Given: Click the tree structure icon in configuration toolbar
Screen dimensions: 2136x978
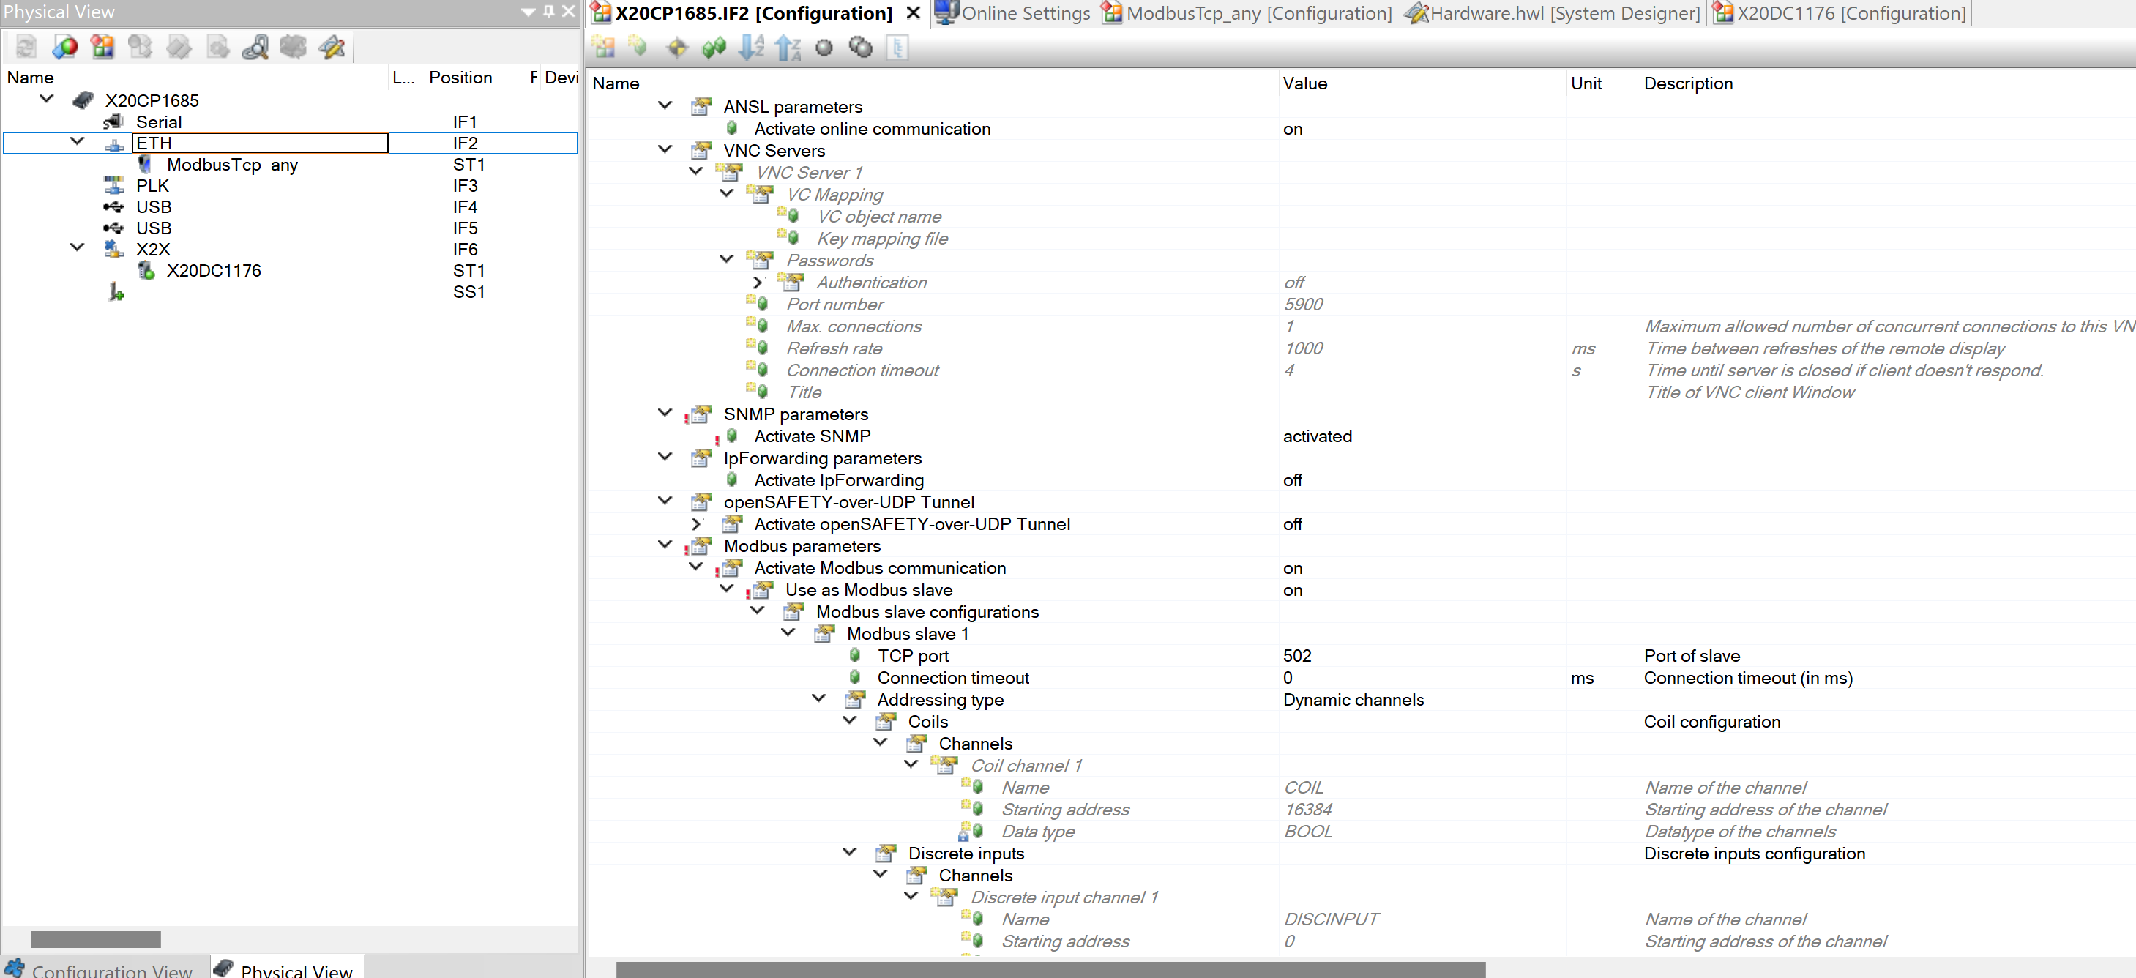Looking at the screenshot, I should point(897,48).
